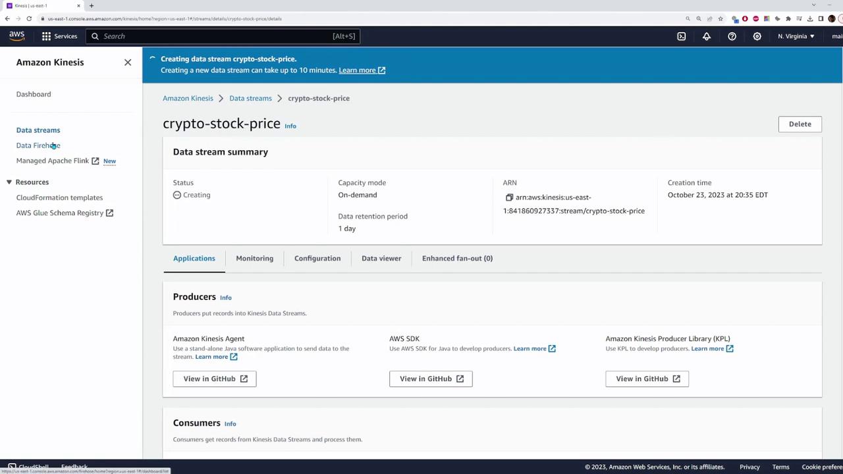Open View in GitHub for AWS SDK
Viewport: 843px width, 474px height.
tap(431, 379)
